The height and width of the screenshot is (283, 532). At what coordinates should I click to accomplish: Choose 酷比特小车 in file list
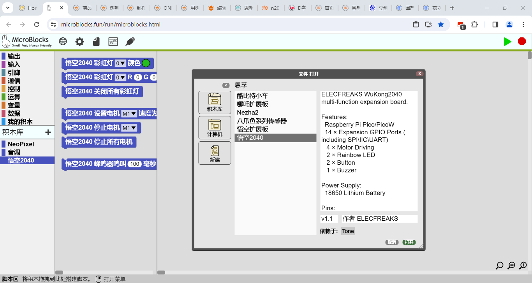pos(275,96)
